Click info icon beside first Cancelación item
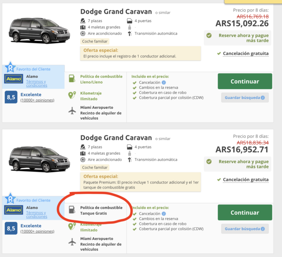 [164, 83]
